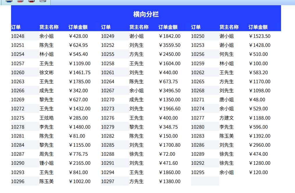Click the amount ¥81.00
The width and height of the screenshot is (295, 193).
pyautogui.click(x=77, y=136)
